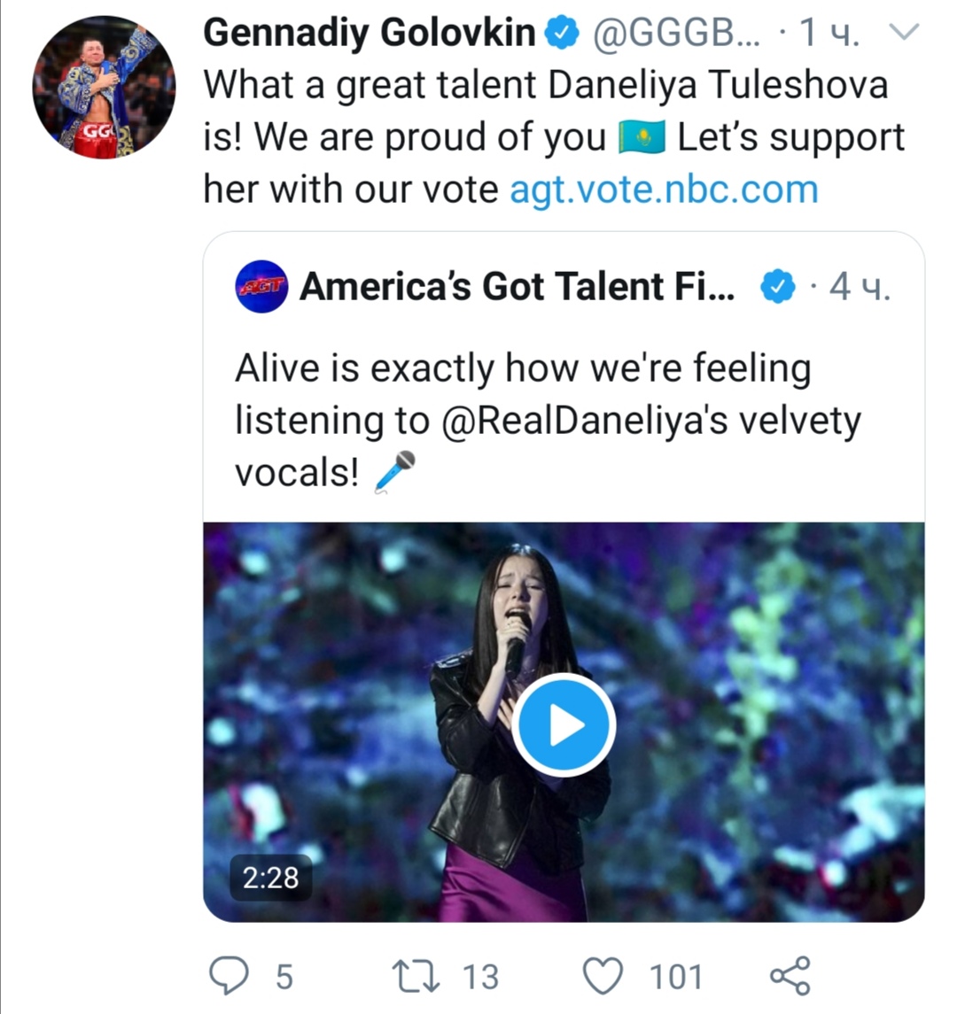This screenshot has width=957, height=1014.
Task: Click the reply speech bubble icon
Action: [229, 975]
